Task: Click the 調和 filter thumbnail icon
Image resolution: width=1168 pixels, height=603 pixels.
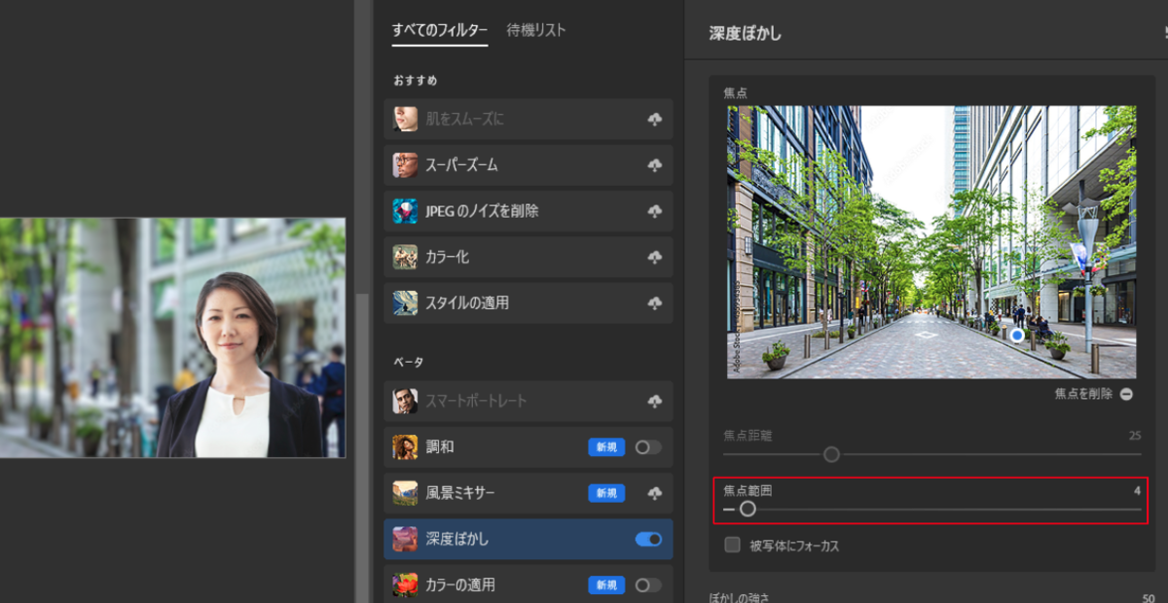Action: pyautogui.click(x=405, y=447)
